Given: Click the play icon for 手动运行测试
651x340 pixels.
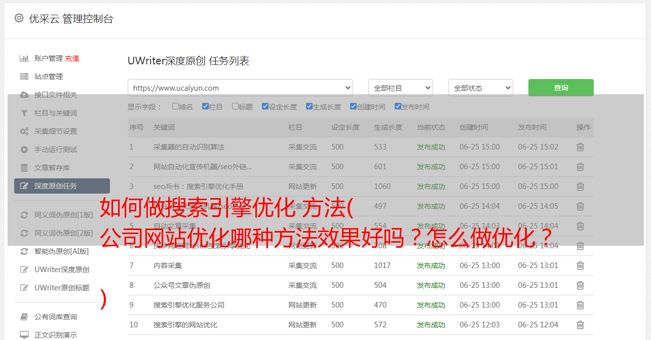Looking at the screenshot, I should (24, 149).
